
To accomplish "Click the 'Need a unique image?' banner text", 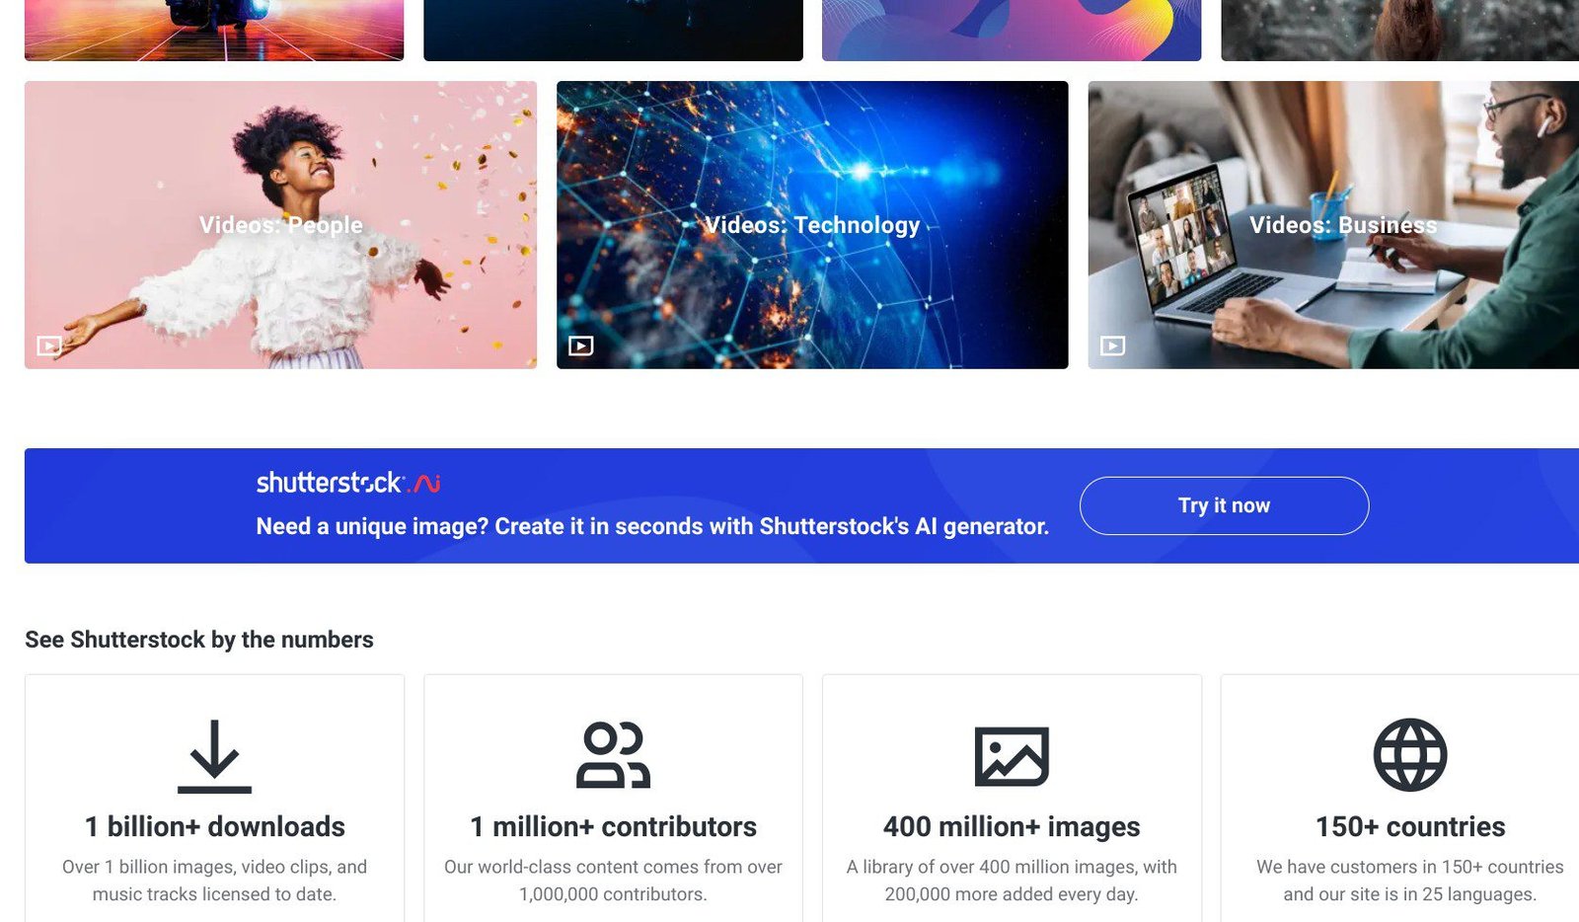I will pos(652,526).
